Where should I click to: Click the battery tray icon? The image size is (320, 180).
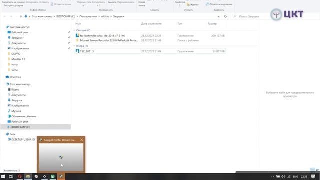(278, 176)
